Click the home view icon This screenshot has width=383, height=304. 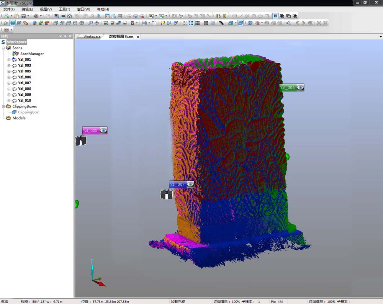click(70, 16)
